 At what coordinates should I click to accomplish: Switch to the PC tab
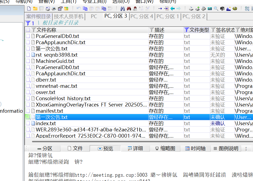pos(94,17)
